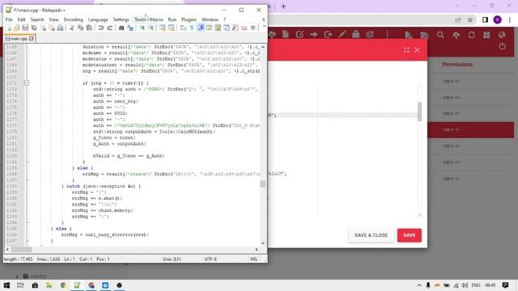Click Save icon in Notepad++ toolbar
Viewport: 518px width, 291px height.
tap(25, 28)
